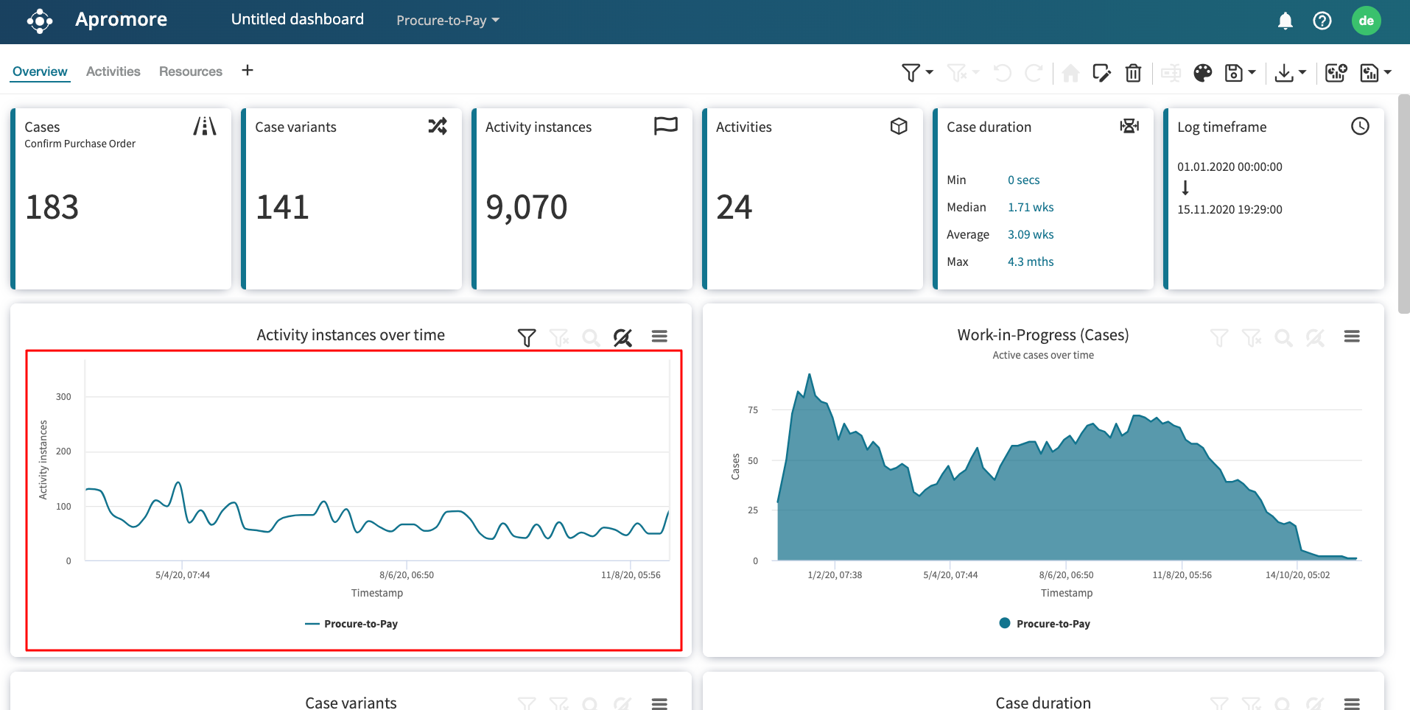
Task: Toggle Procure-to-Pay legend in Activity instances chart
Action: coord(352,624)
